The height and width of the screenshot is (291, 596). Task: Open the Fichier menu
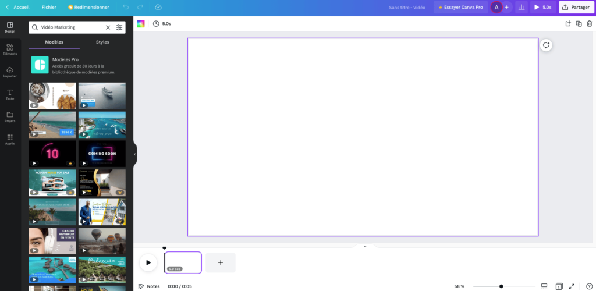coord(49,7)
